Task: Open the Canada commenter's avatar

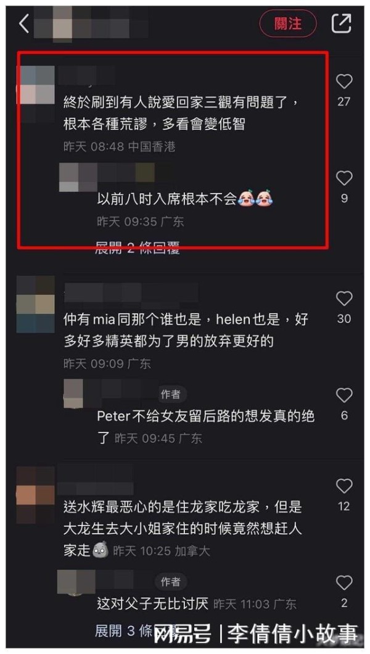Action: tap(35, 495)
